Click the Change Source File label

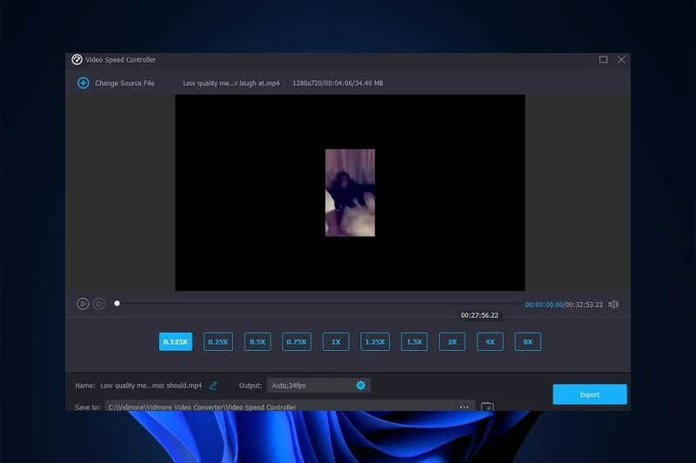[x=124, y=83]
